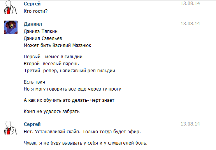Select the "Комп не удалось забрать" message
Screen dimensions: 216x150
pyautogui.click(x=52, y=112)
